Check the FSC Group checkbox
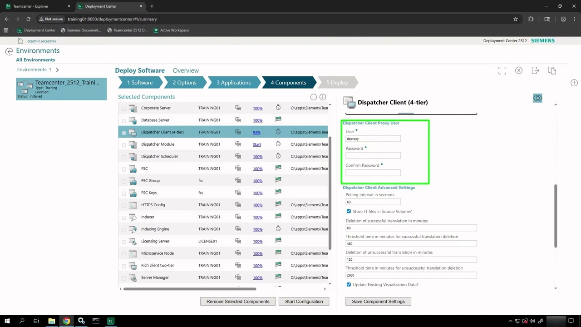The width and height of the screenshot is (581, 327). (x=124, y=181)
